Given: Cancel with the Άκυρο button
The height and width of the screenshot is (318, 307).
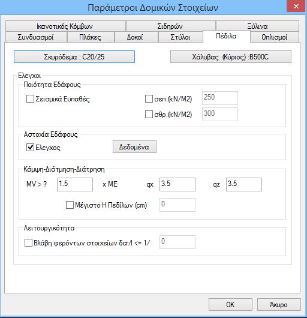Looking at the screenshot, I should tap(279, 304).
